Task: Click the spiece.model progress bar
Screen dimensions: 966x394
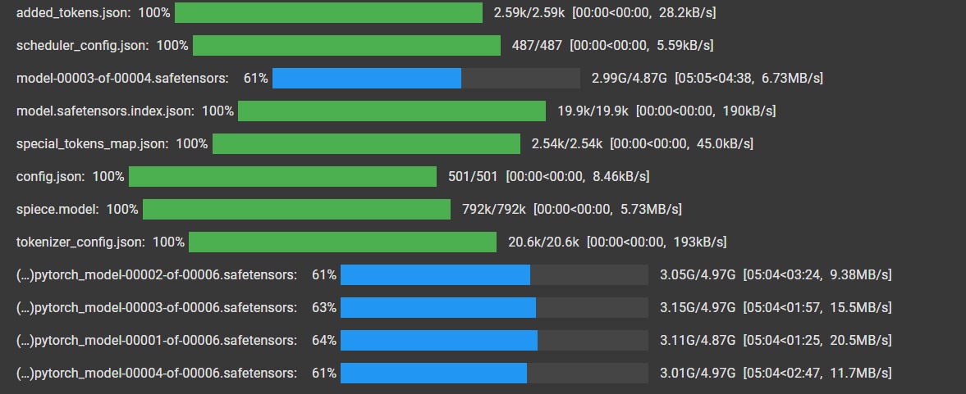Action: pyautogui.click(x=296, y=209)
